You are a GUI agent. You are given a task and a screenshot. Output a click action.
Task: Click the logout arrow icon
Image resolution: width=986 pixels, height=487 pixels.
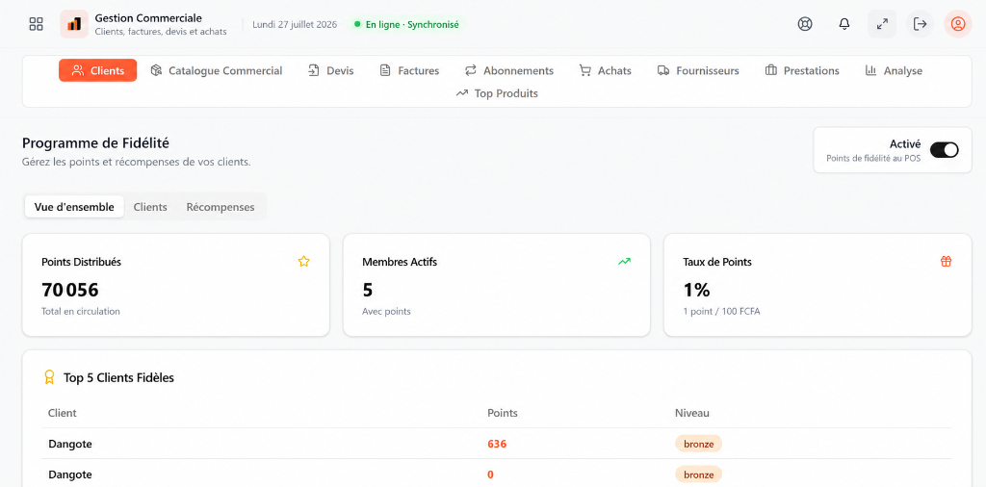[x=920, y=24]
